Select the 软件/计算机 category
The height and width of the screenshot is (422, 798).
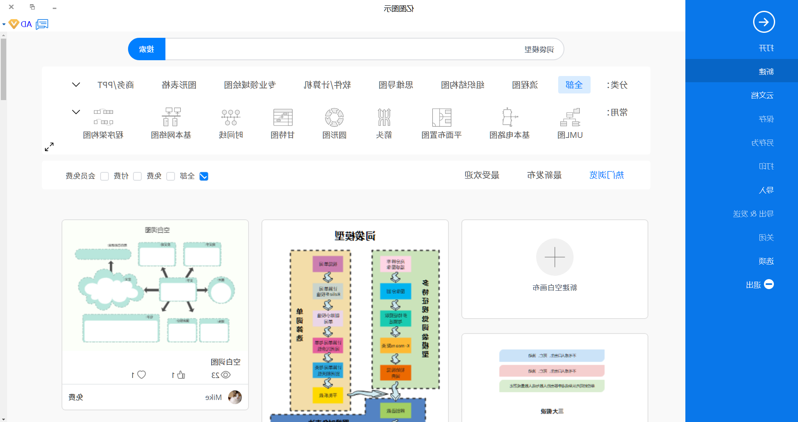click(327, 85)
